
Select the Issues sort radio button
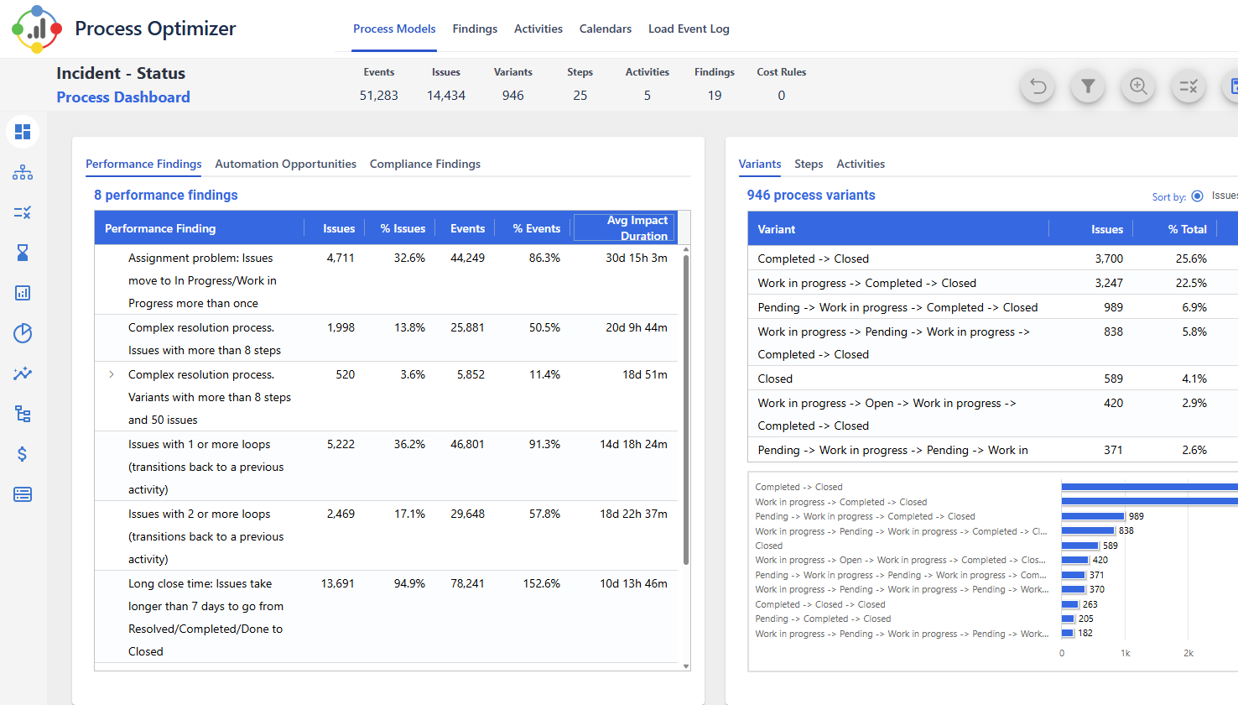tap(1197, 196)
